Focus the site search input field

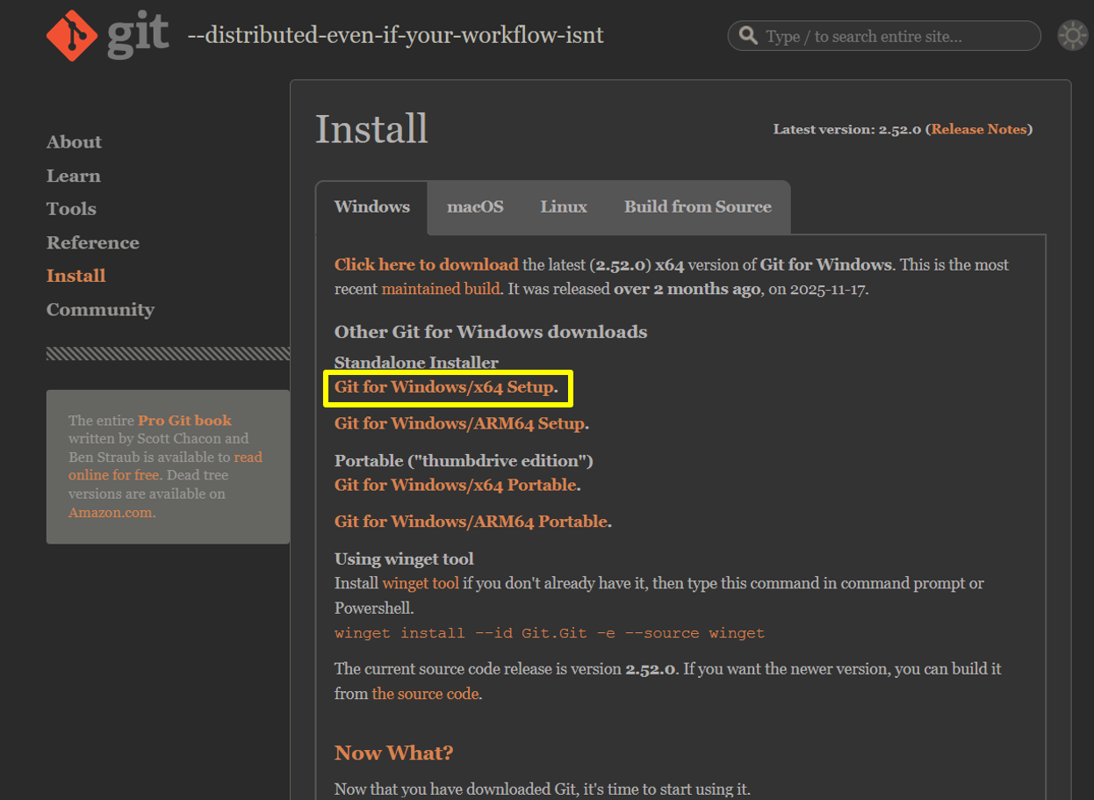click(884, 36)
